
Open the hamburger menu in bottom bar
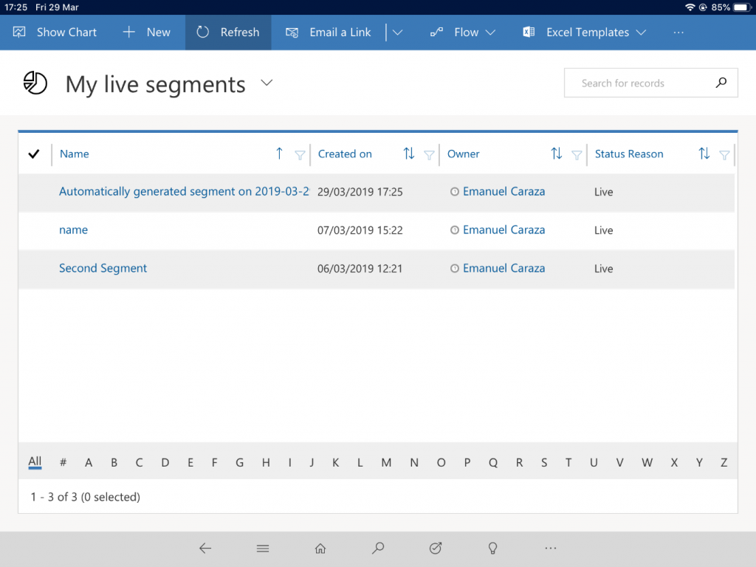[263, 548]
